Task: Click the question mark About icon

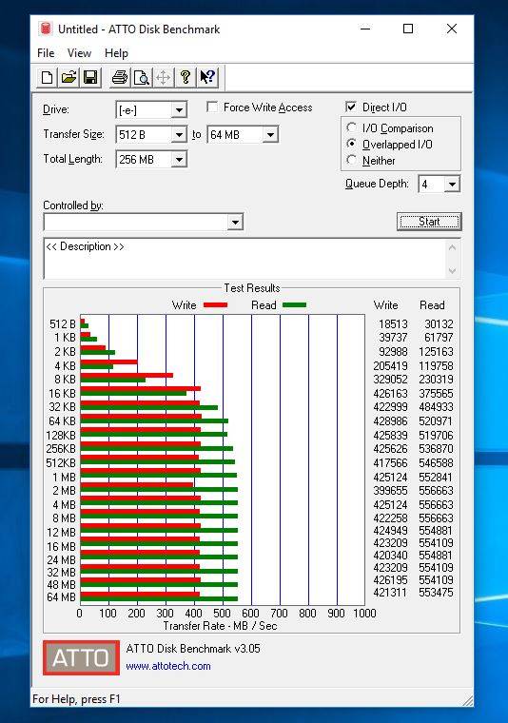Action: point(186,77)
